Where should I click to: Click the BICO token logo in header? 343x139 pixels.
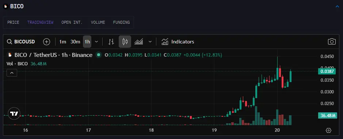coord(6,7)
